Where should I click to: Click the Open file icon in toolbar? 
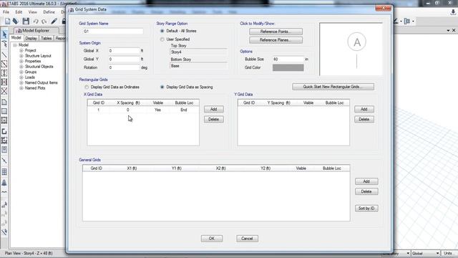(x=16, y=21)
